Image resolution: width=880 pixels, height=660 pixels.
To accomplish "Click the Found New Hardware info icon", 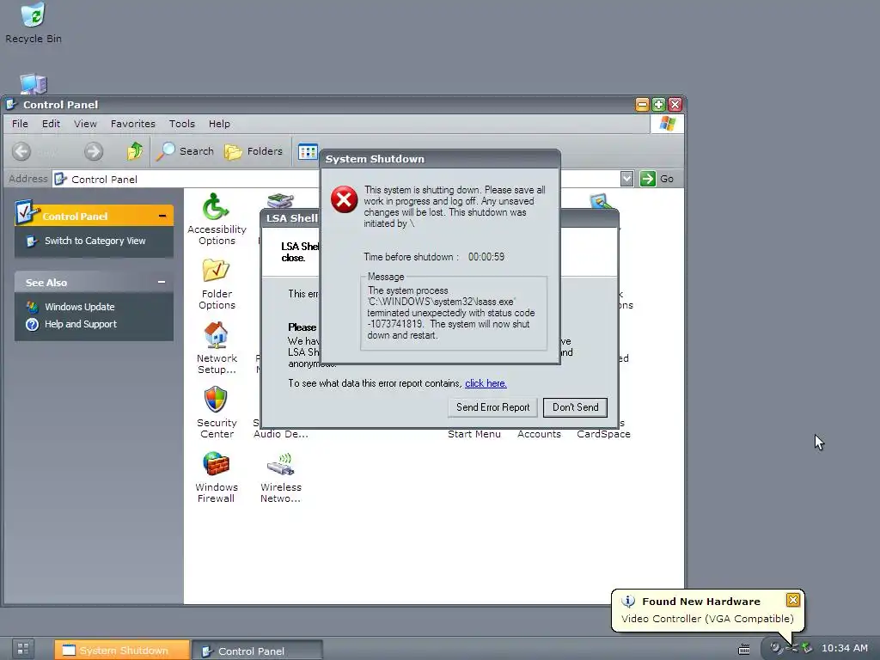I will coord(628,601).
